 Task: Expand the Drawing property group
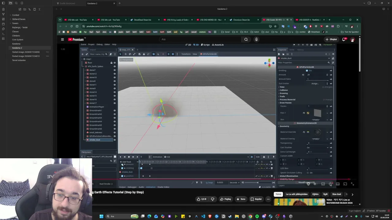(x=283, y=93)
